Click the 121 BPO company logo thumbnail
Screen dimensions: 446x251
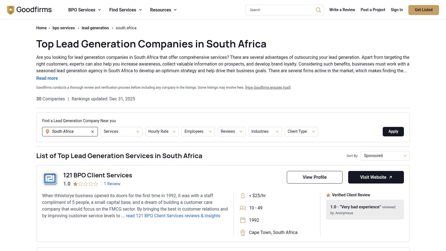point(50,178)
